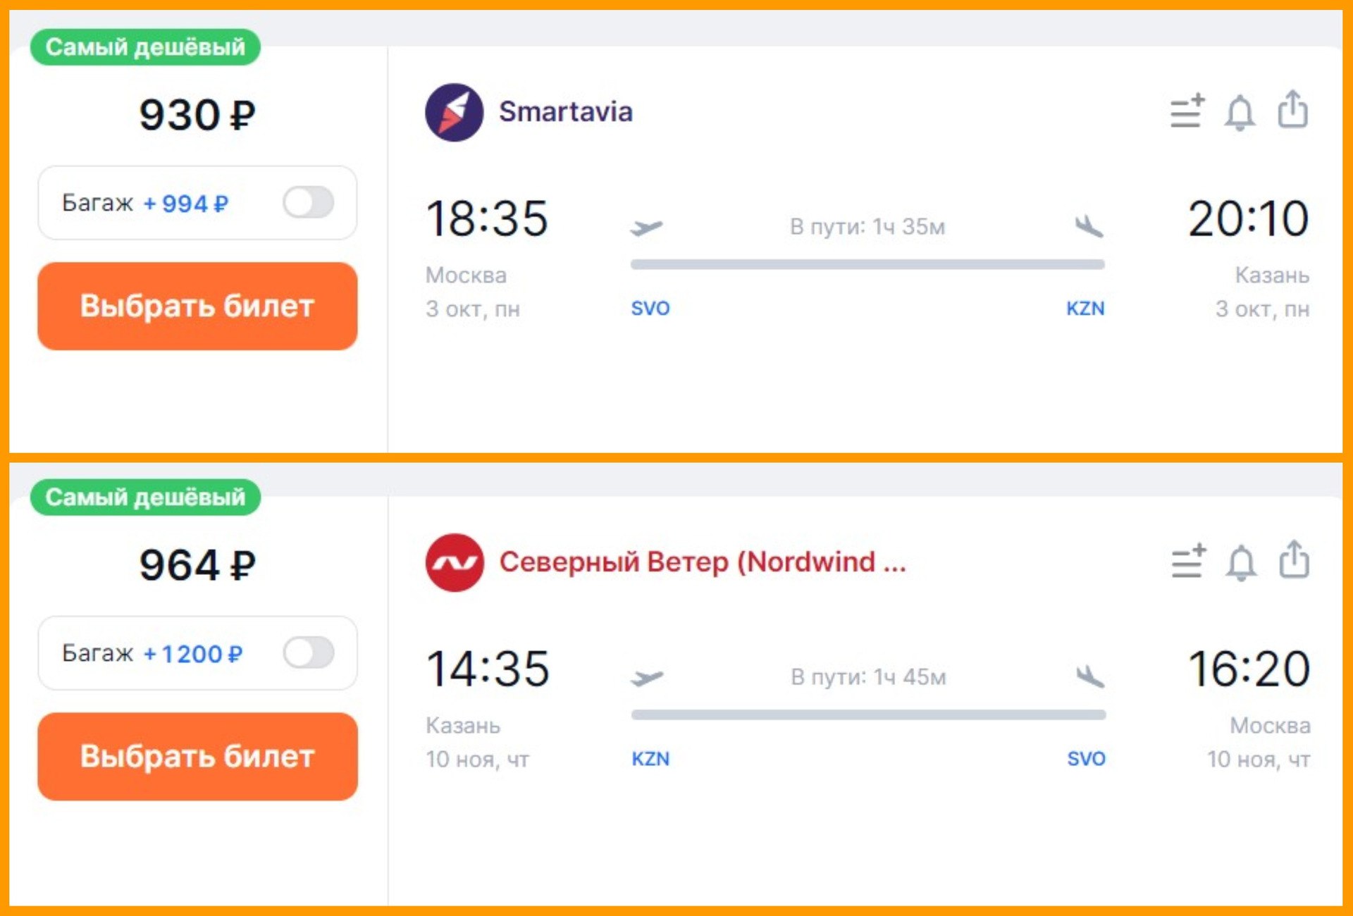
Task: Choose the 964 ₽ ticket
Action: click(x=197, y=756)
